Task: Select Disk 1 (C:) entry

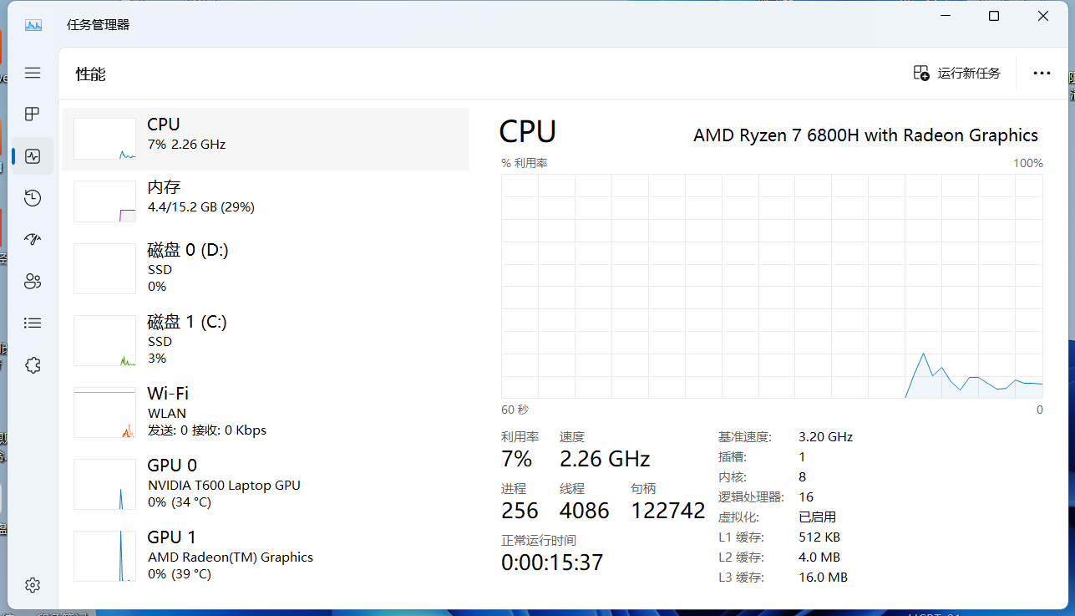Action: [x=266, y=340]
